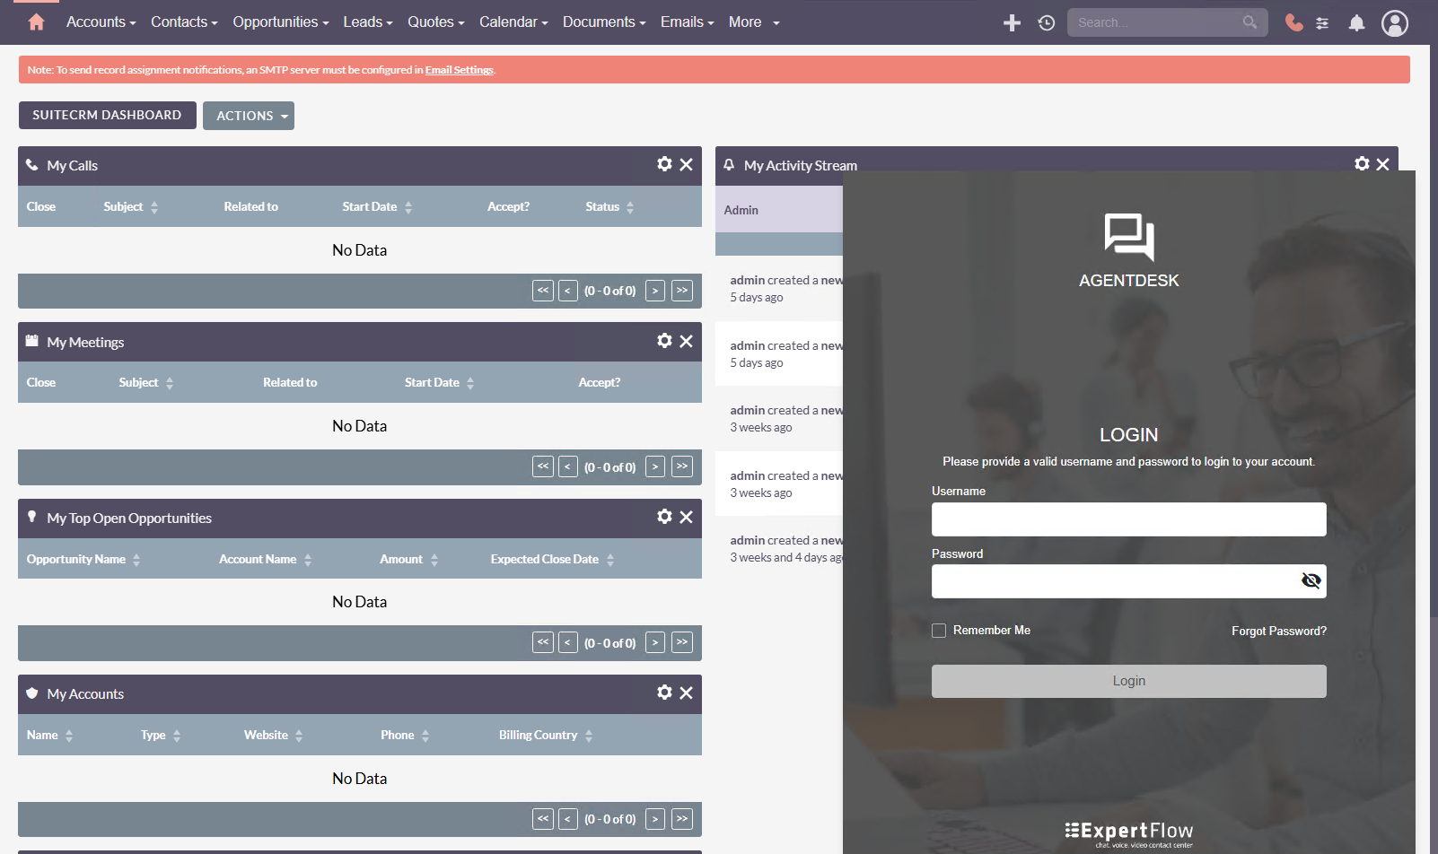Expand the Actions dropdown
Image resolution: width=1438 pixels, height=854 pixels.
pos(249,116)
